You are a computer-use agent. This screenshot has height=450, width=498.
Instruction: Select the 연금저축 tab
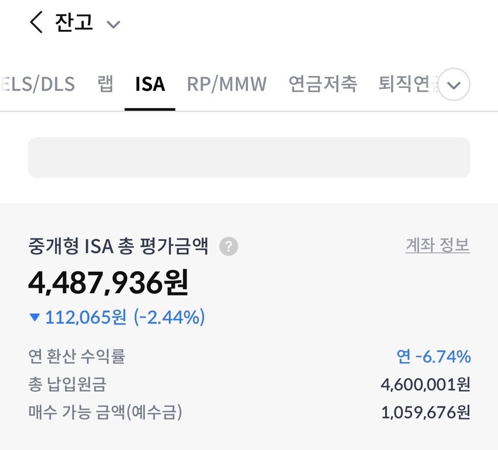pos(323,84)
